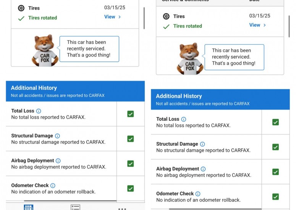Image resolution: width=296 pixels, height=210 pixels.
Task: Click horizontal scrollbar under Odometer Check, left screenshot
Action: point(70,201)
